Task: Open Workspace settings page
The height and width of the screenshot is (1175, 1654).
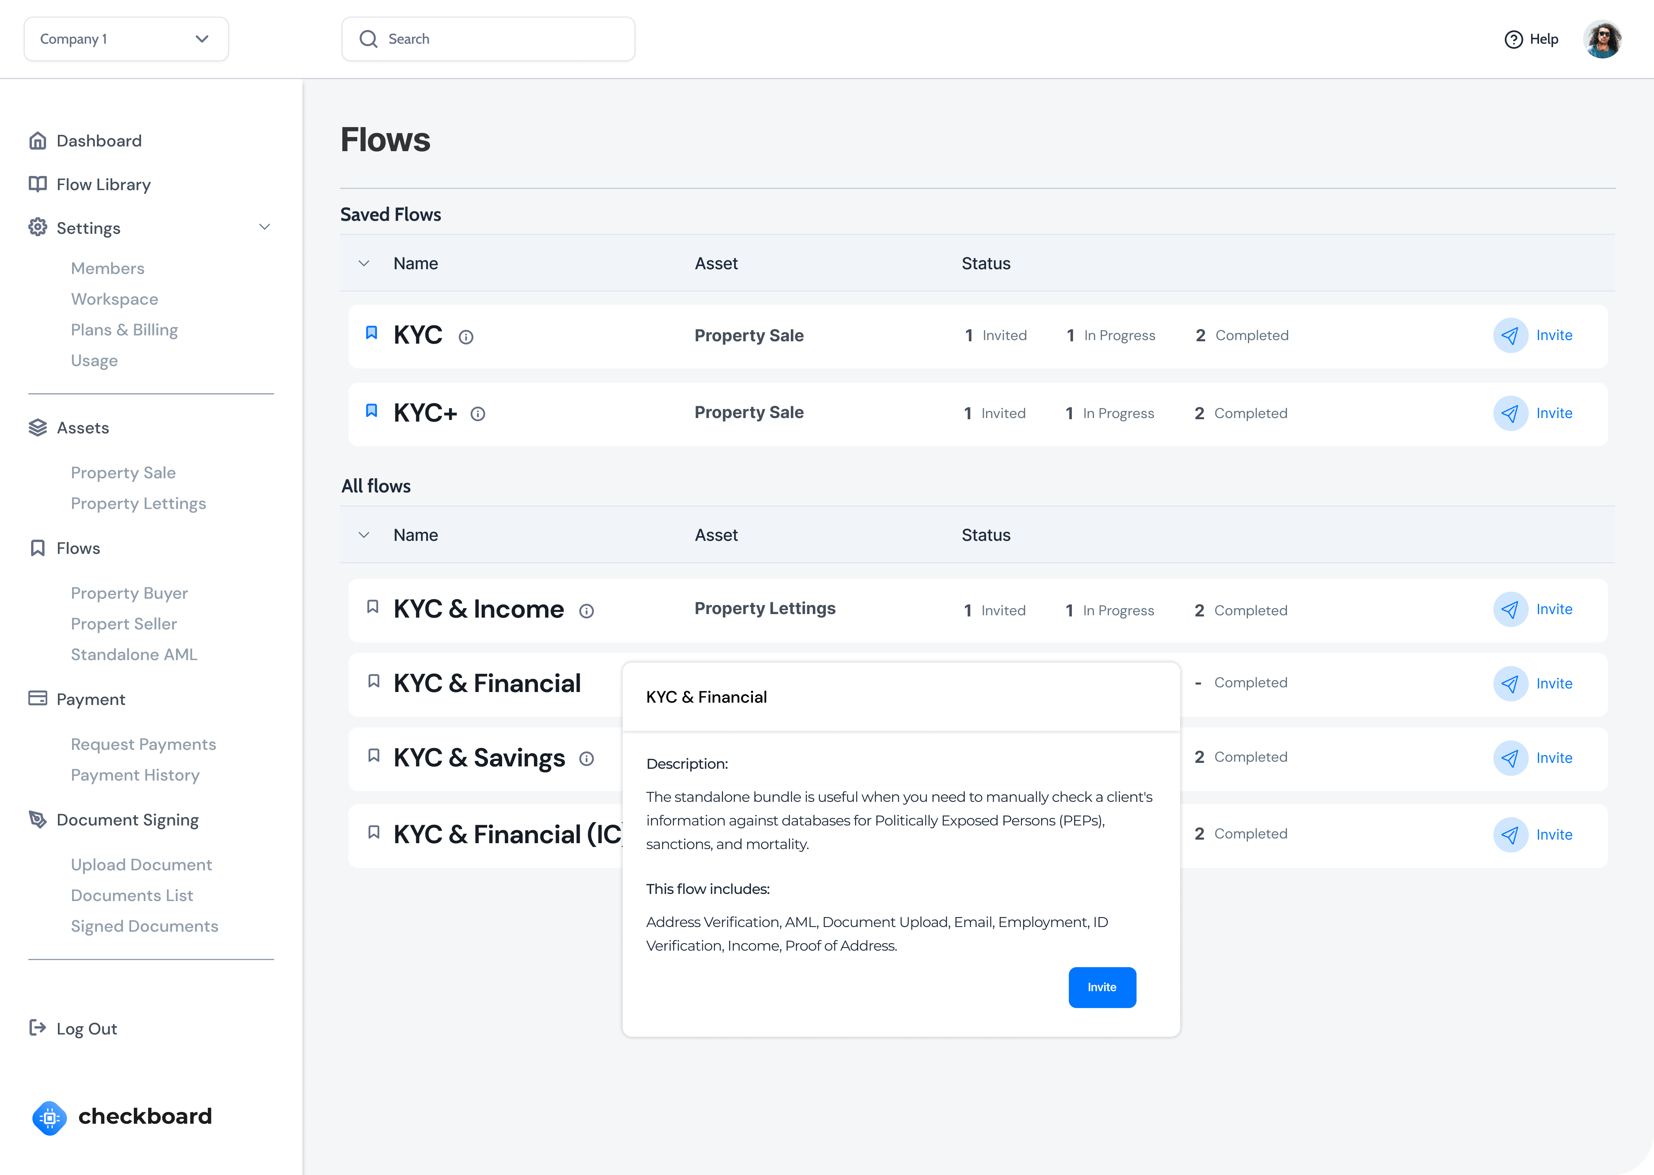Action: [x=114, y=299]
